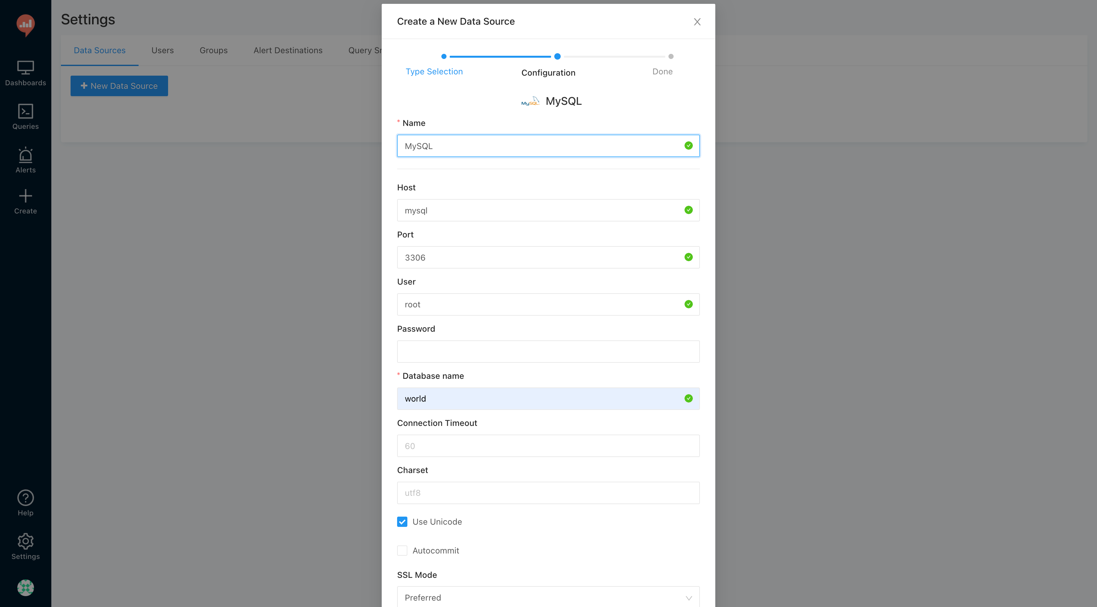Enable the Autocommit checkbox

[x=402, y=550]
